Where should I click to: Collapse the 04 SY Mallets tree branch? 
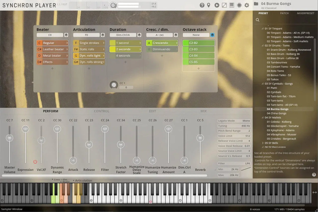(x=263, y=118)
